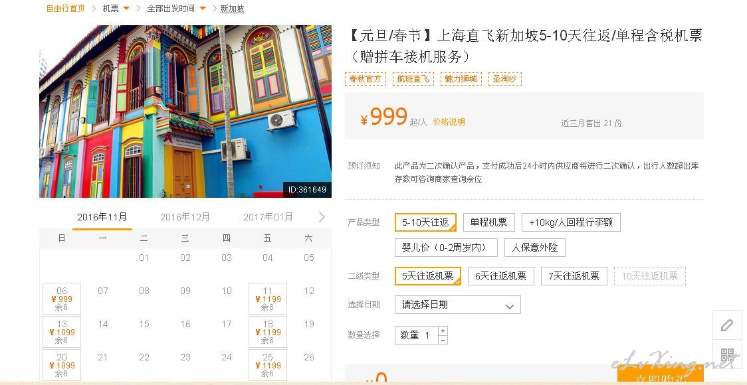Viewport: 747px width, 385px height.
Task: Open the 新加坡 breadcrumb link
Action: pyautogui.click(x=232, y=9)
